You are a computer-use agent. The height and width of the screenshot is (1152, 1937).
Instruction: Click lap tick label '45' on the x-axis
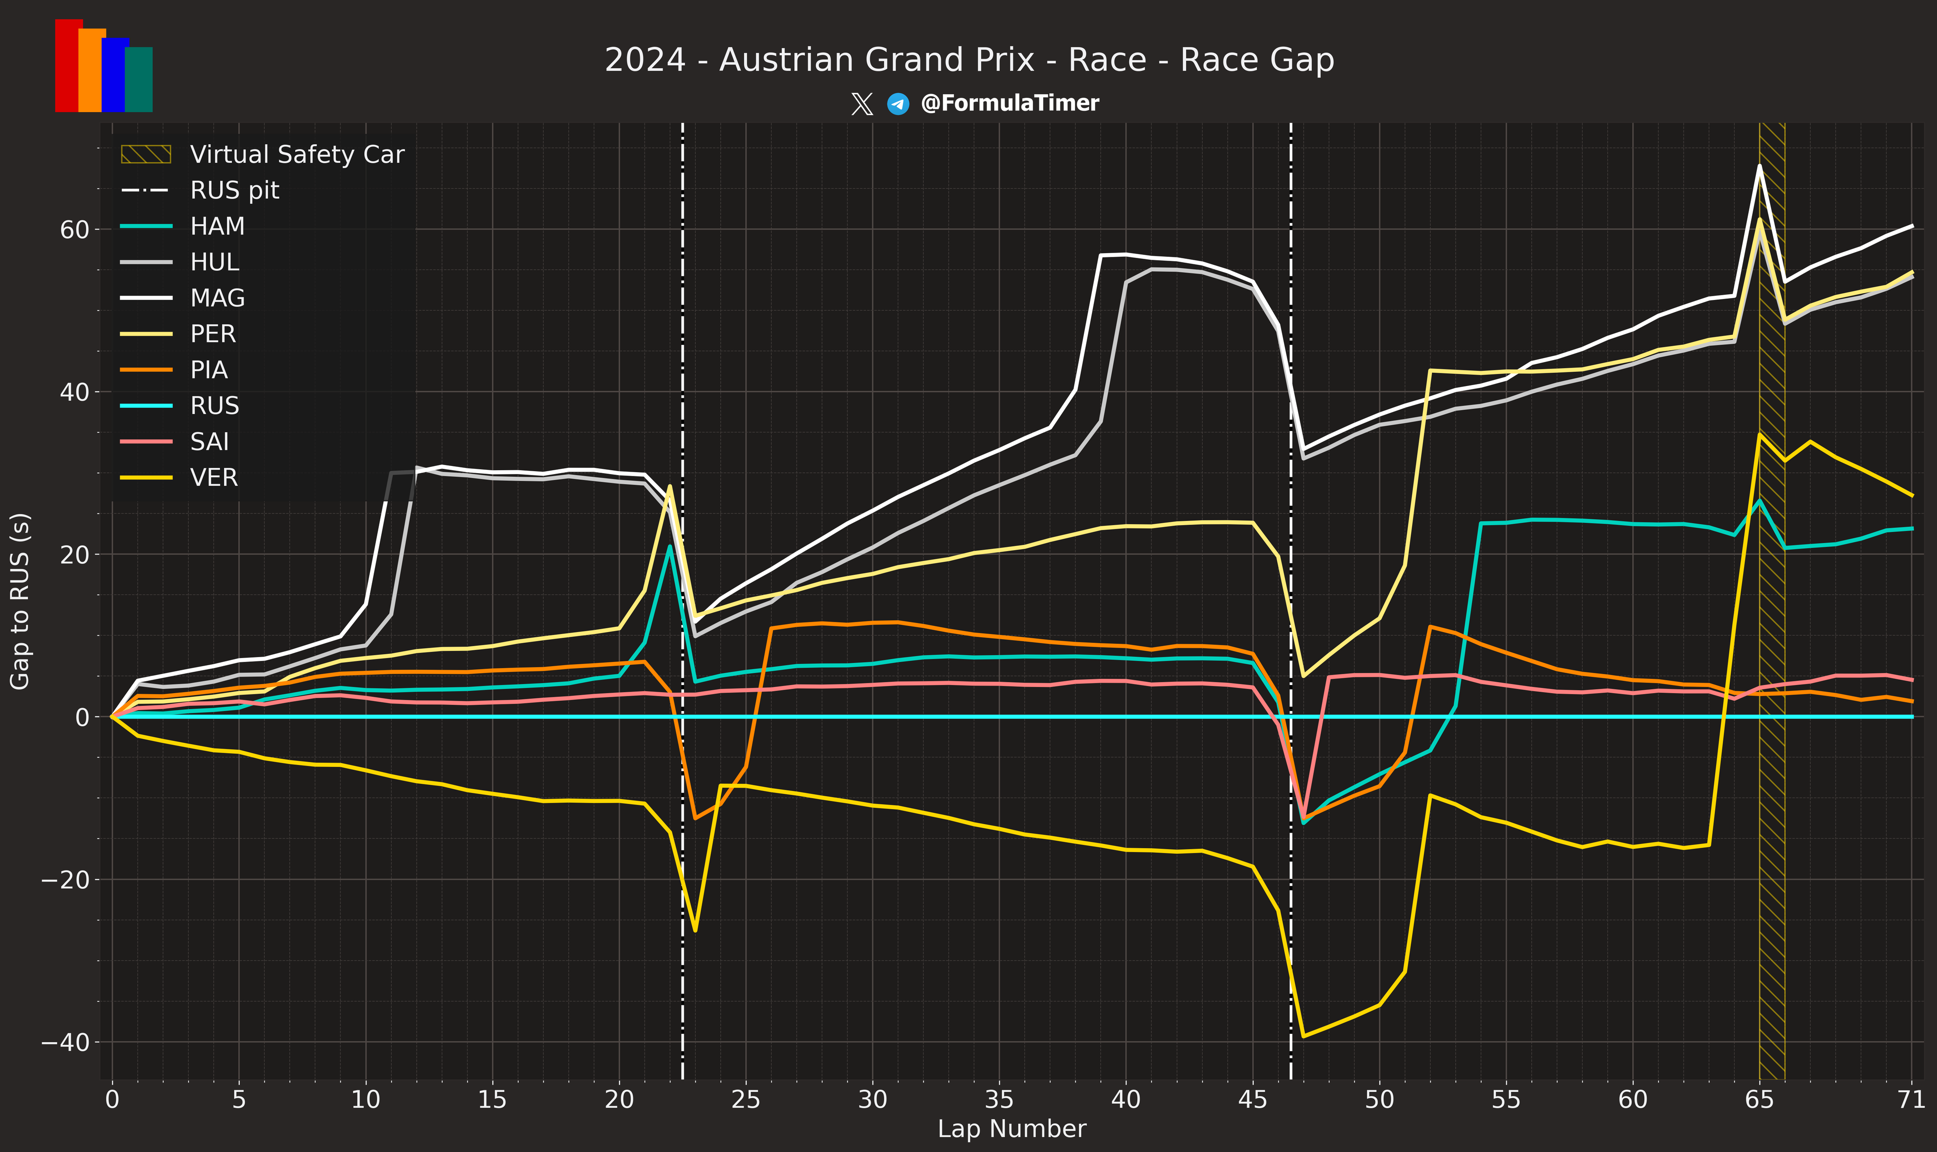pyautogui.click(x=1253, y=1100)
